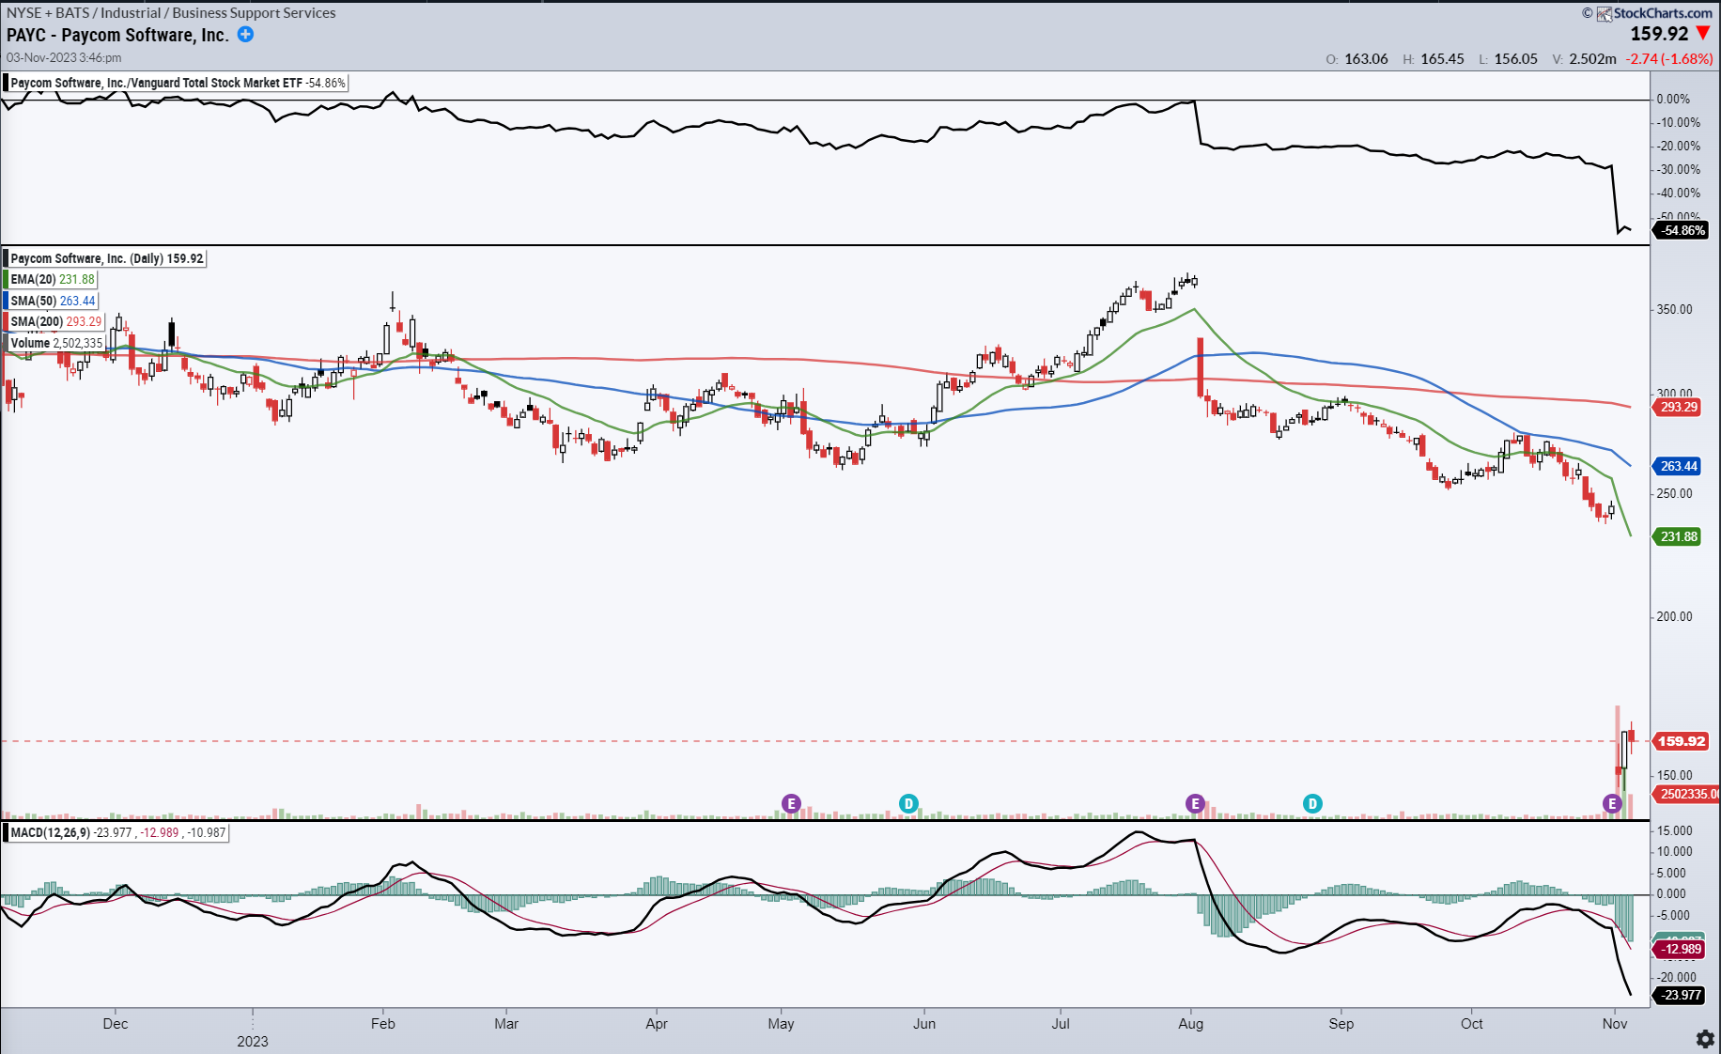The image size is (1721, 1054).
Task: Click the -12.989 MACD signal axis tag
Action: 1680,949
